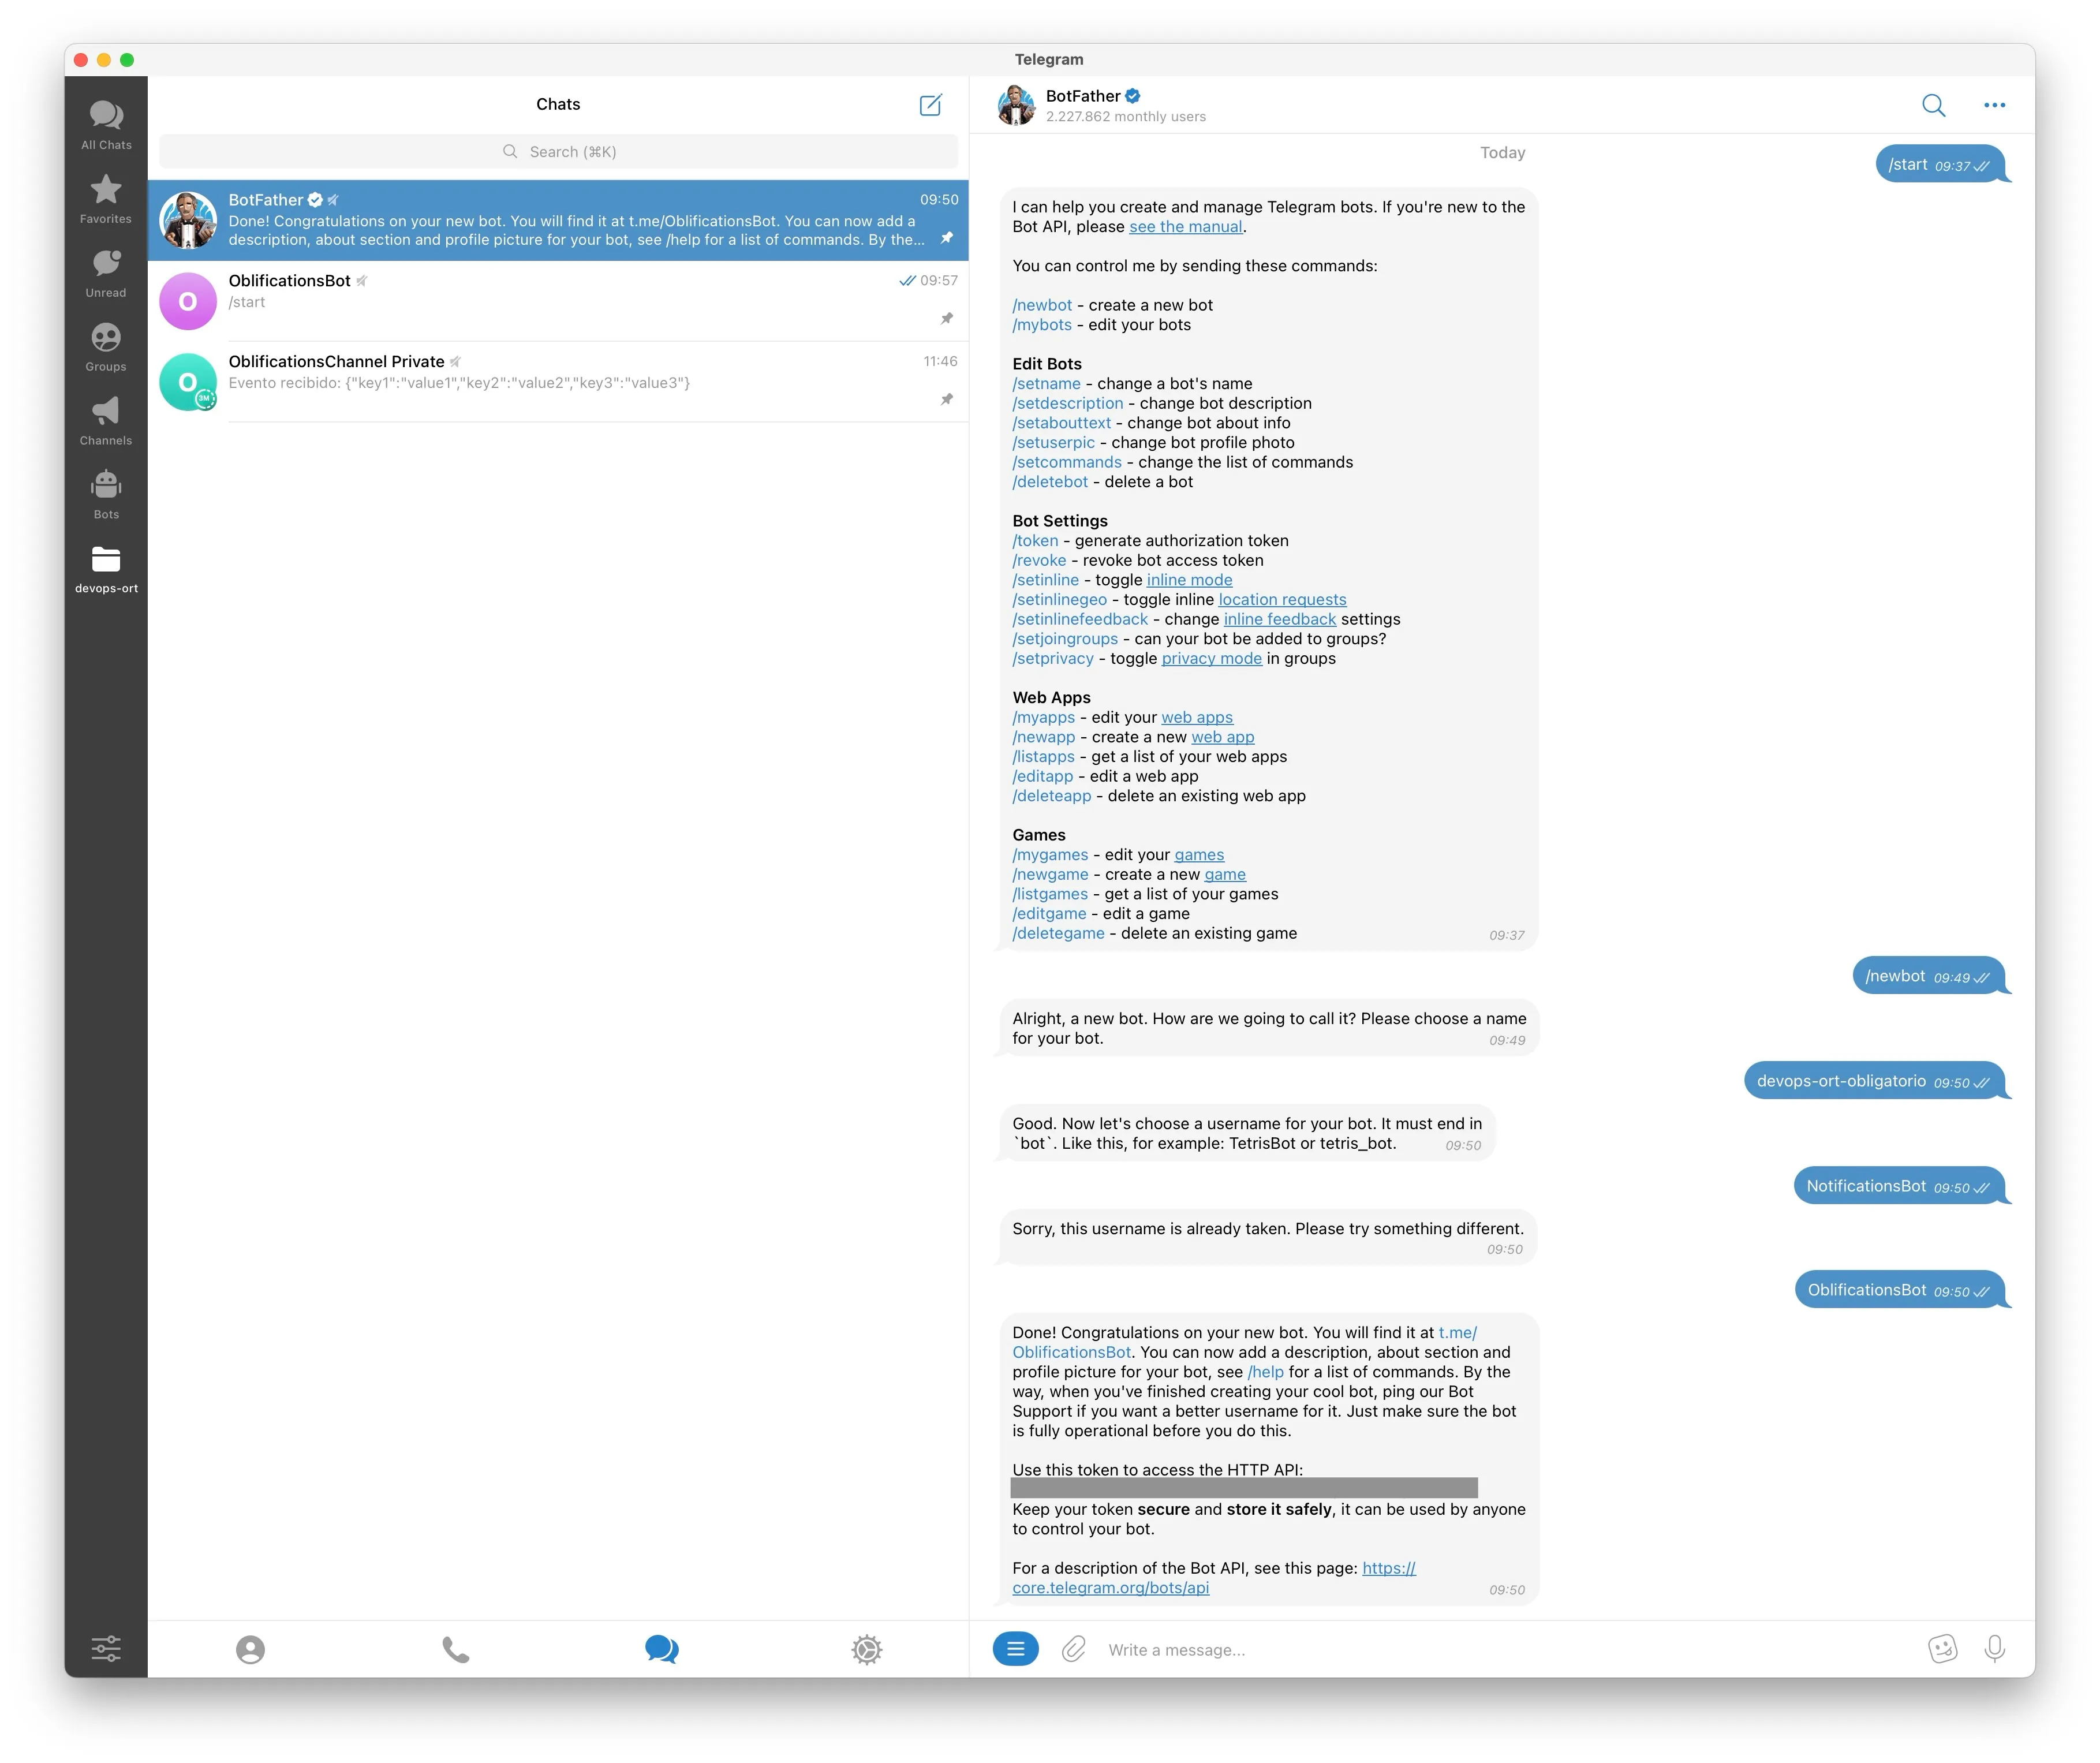Click the /deletebot command
The image size is (2100, 1763).
(1050, 482)
